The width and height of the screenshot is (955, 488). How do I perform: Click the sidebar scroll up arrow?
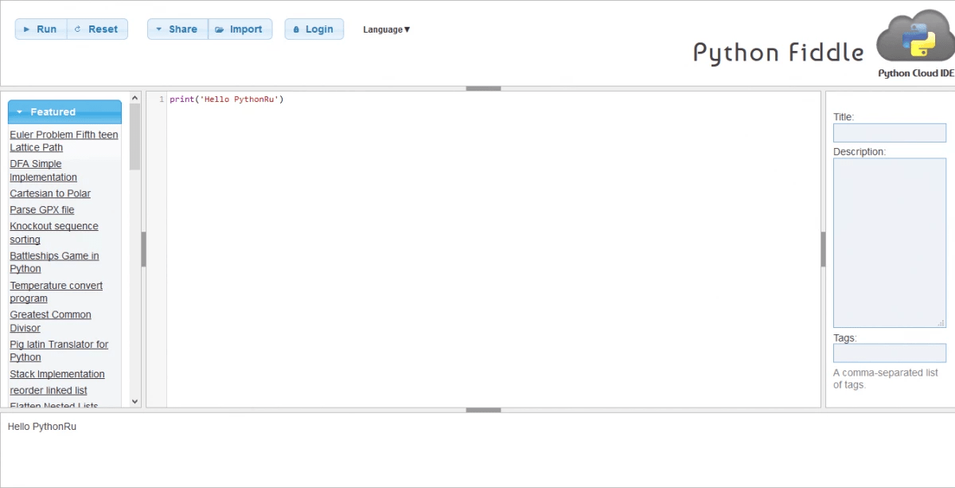click(134, 97)
